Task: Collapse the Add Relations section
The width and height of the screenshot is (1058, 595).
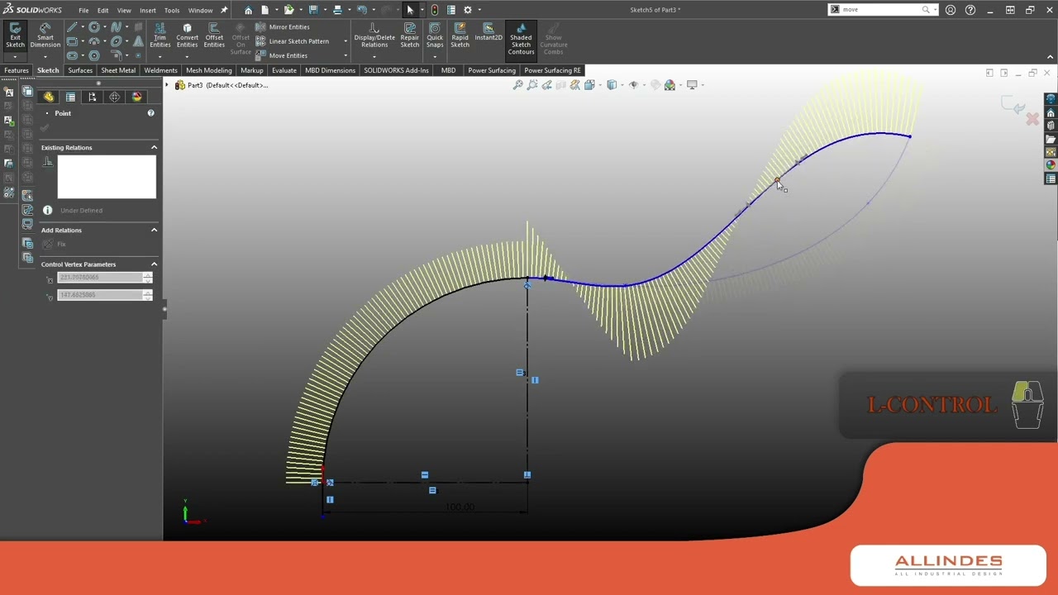Action: click(154, 230)
